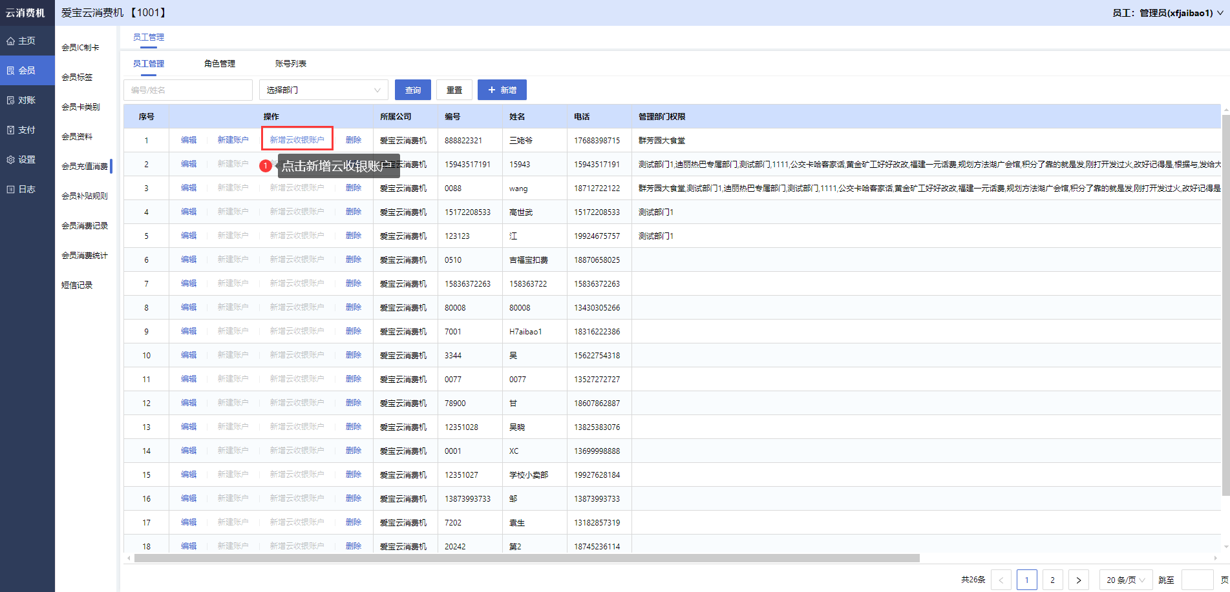1230x592 pixels.
Task: Click the horizontal table scrollbar
Action: [527, 558]
